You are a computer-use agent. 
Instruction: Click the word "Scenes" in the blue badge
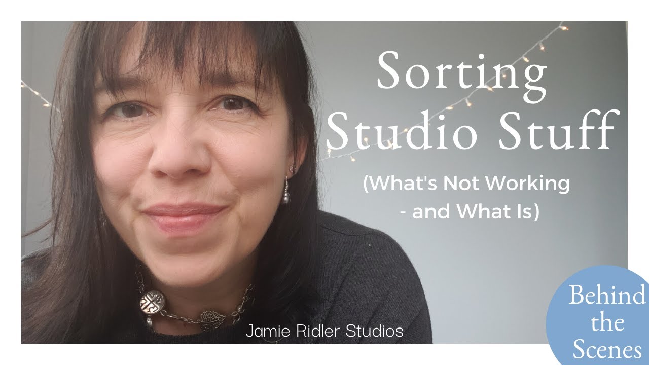[x=605, y=349]
